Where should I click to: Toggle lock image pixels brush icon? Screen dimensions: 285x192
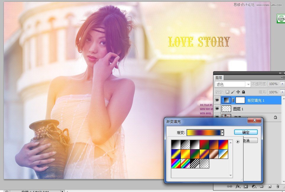pos(233,92)
